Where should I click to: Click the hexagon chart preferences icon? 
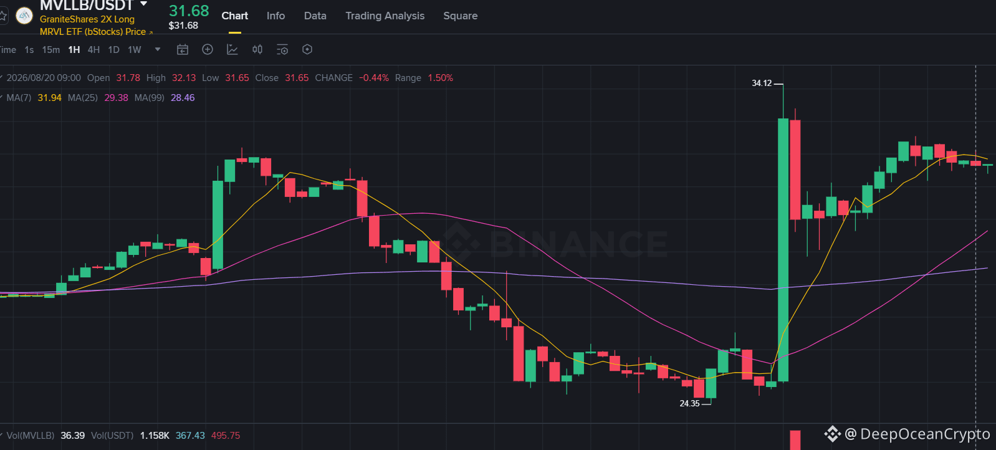click(307, 49)
